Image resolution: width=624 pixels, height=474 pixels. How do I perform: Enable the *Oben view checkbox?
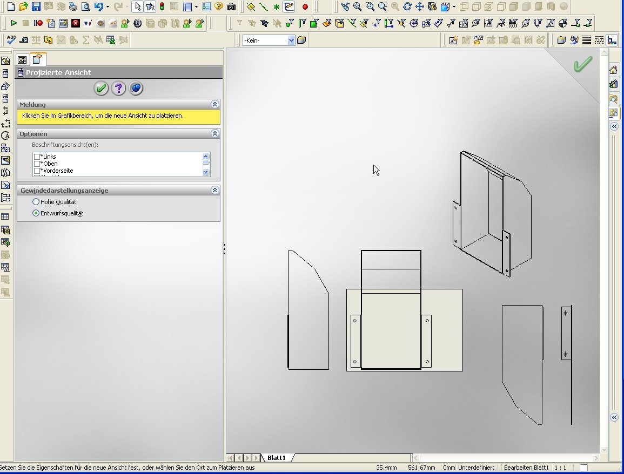pos(37,164)
